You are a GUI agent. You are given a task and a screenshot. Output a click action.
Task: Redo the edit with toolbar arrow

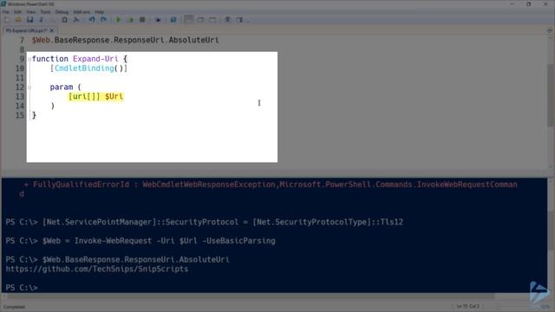pyautogui.click(x=103, y=20)
